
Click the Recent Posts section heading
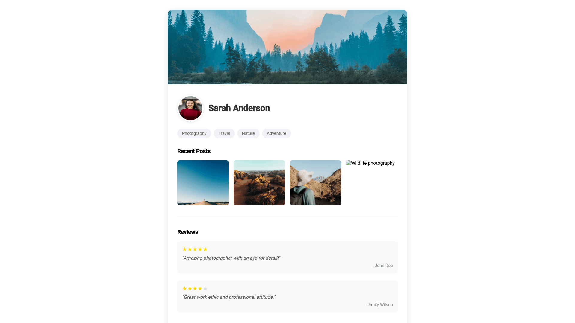coord(194,151)
